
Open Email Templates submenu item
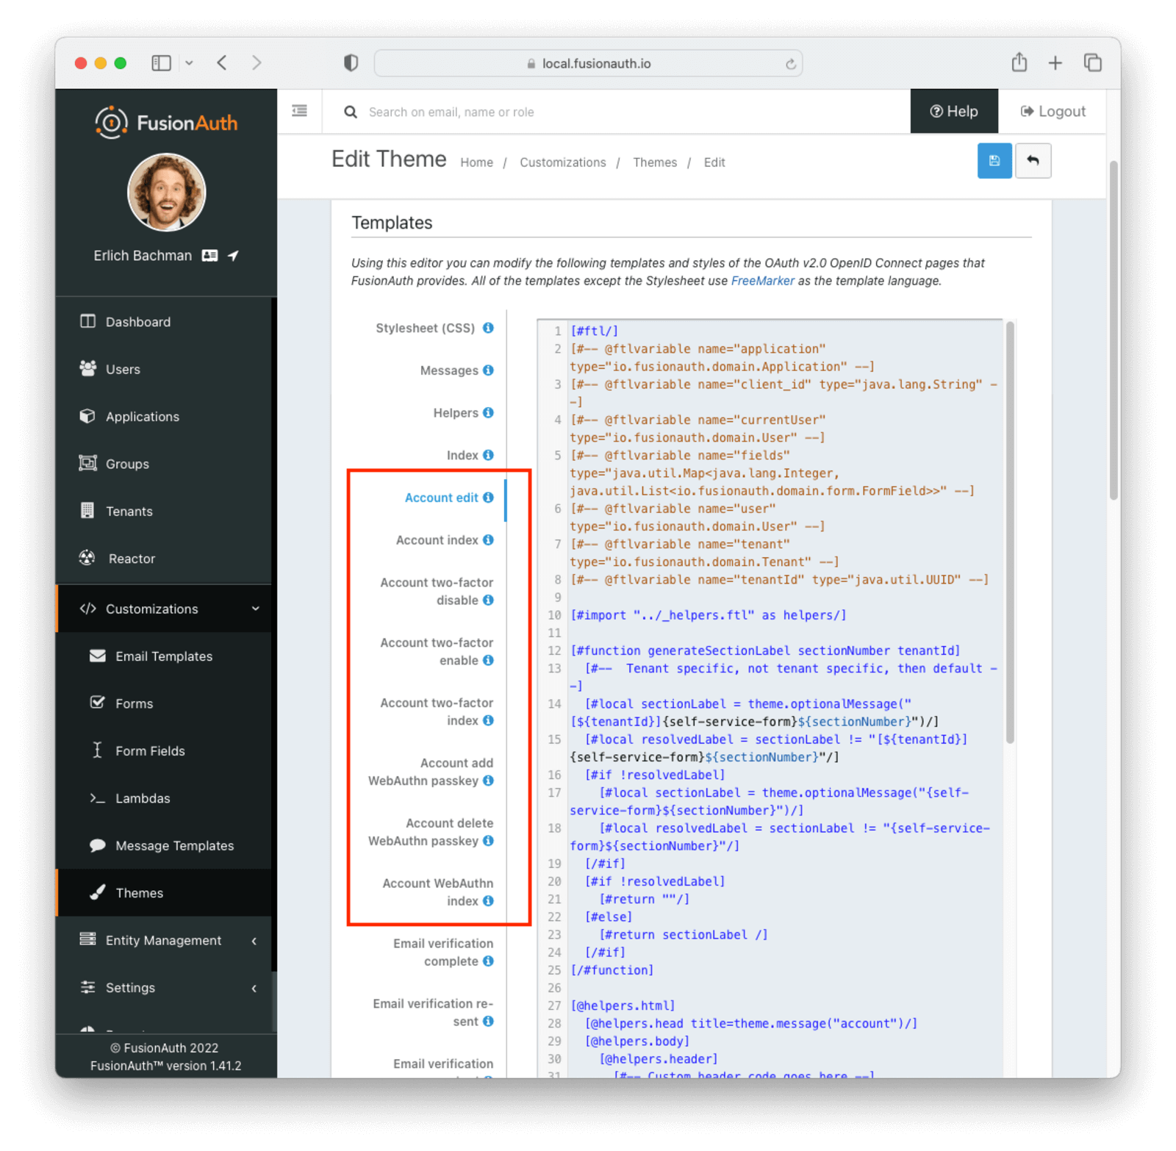[x=163, y=656]
